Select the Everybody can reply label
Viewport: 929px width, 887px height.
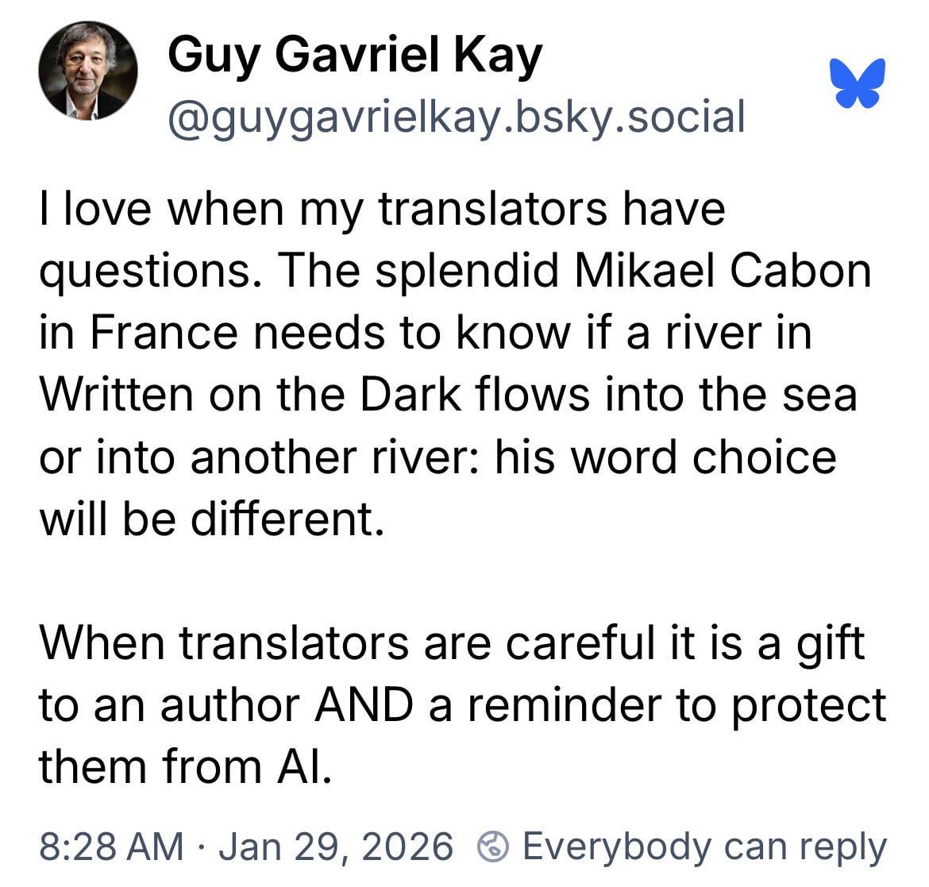click(x=703, y=847)
